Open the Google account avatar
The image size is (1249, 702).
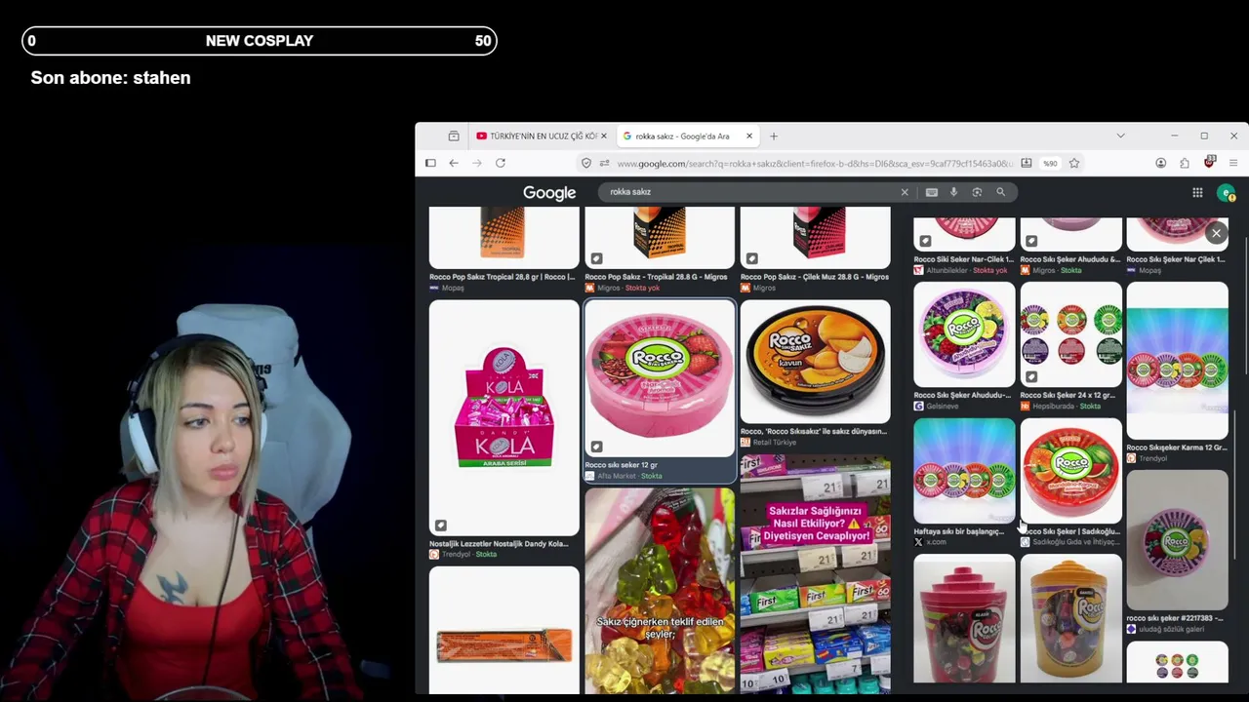[1227, 193]
